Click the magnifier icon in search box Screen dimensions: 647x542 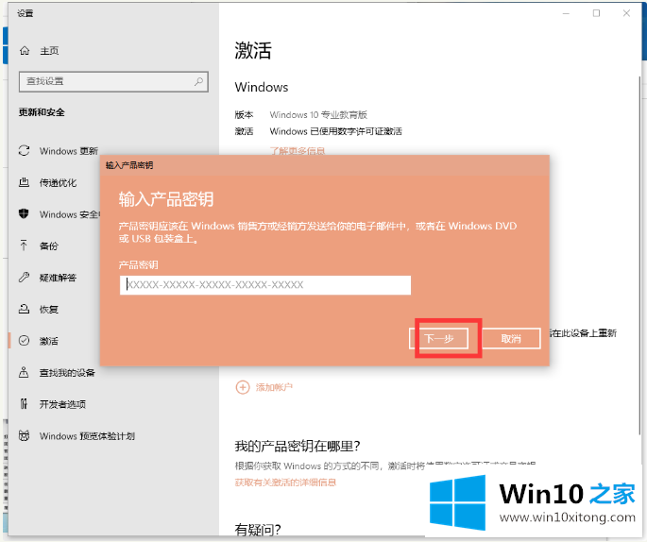click(x=198, y=81)
